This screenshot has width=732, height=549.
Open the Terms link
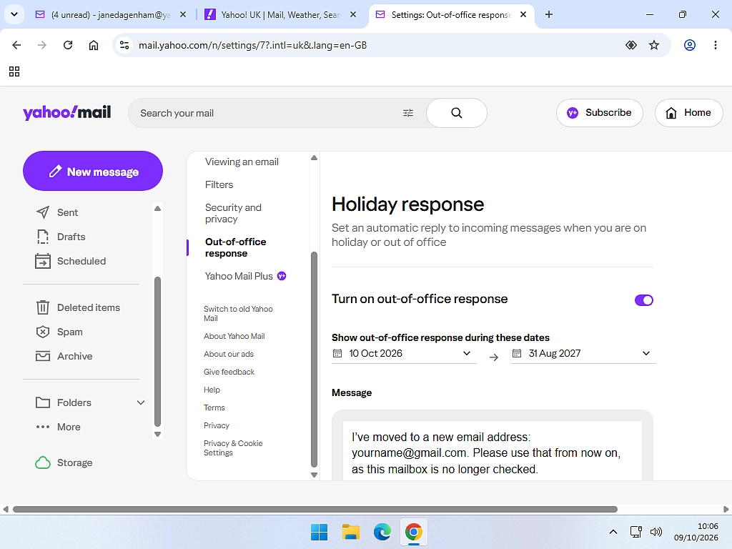point(214,407)
